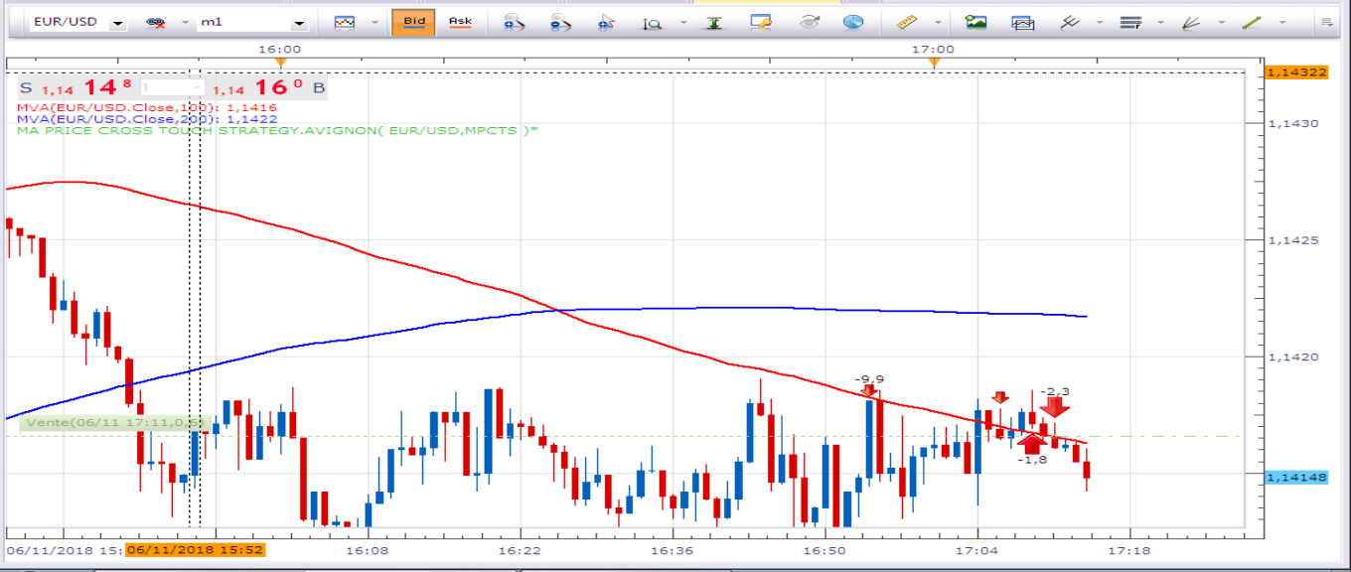This screenshot has height=572, width=1351.
Task: Select the Andrews pitchfork tool
Action: (x=1070, y=22)
